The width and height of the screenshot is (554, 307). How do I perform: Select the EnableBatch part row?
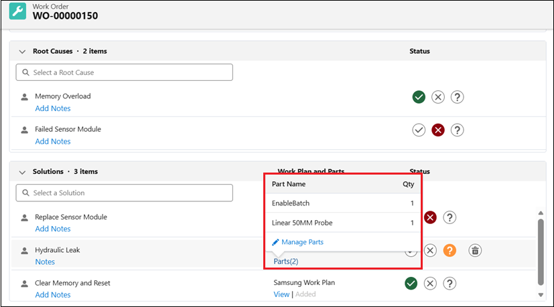[343, 203]
